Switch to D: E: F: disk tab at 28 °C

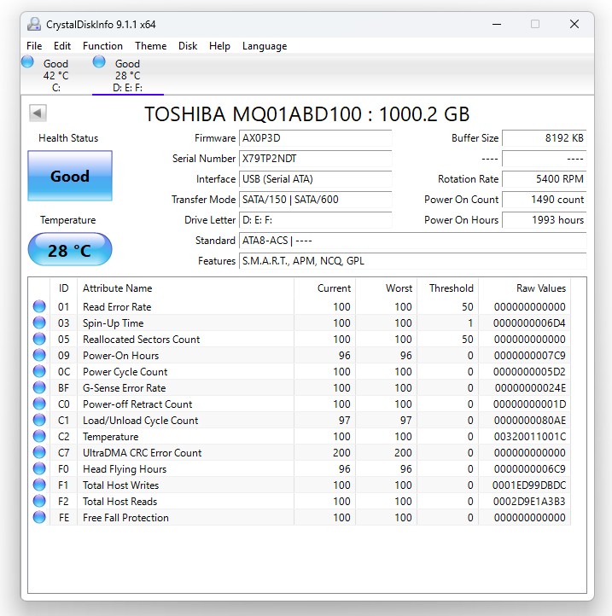coord(128,75)
